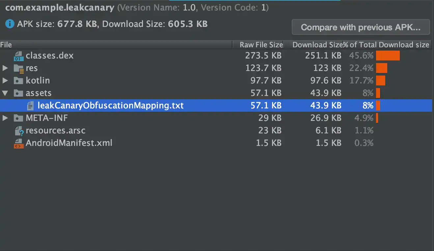434x251 pixels.
Task: Click Compare with previous APK button
Action: pyautogui.click(x=361, y=27)
